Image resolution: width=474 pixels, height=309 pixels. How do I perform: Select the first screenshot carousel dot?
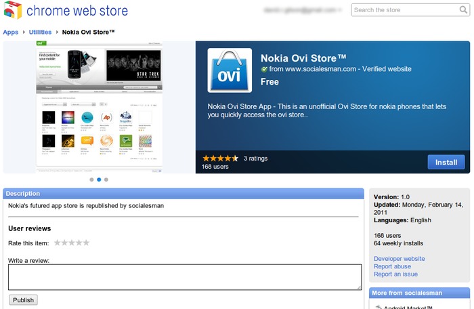[91, 180]
